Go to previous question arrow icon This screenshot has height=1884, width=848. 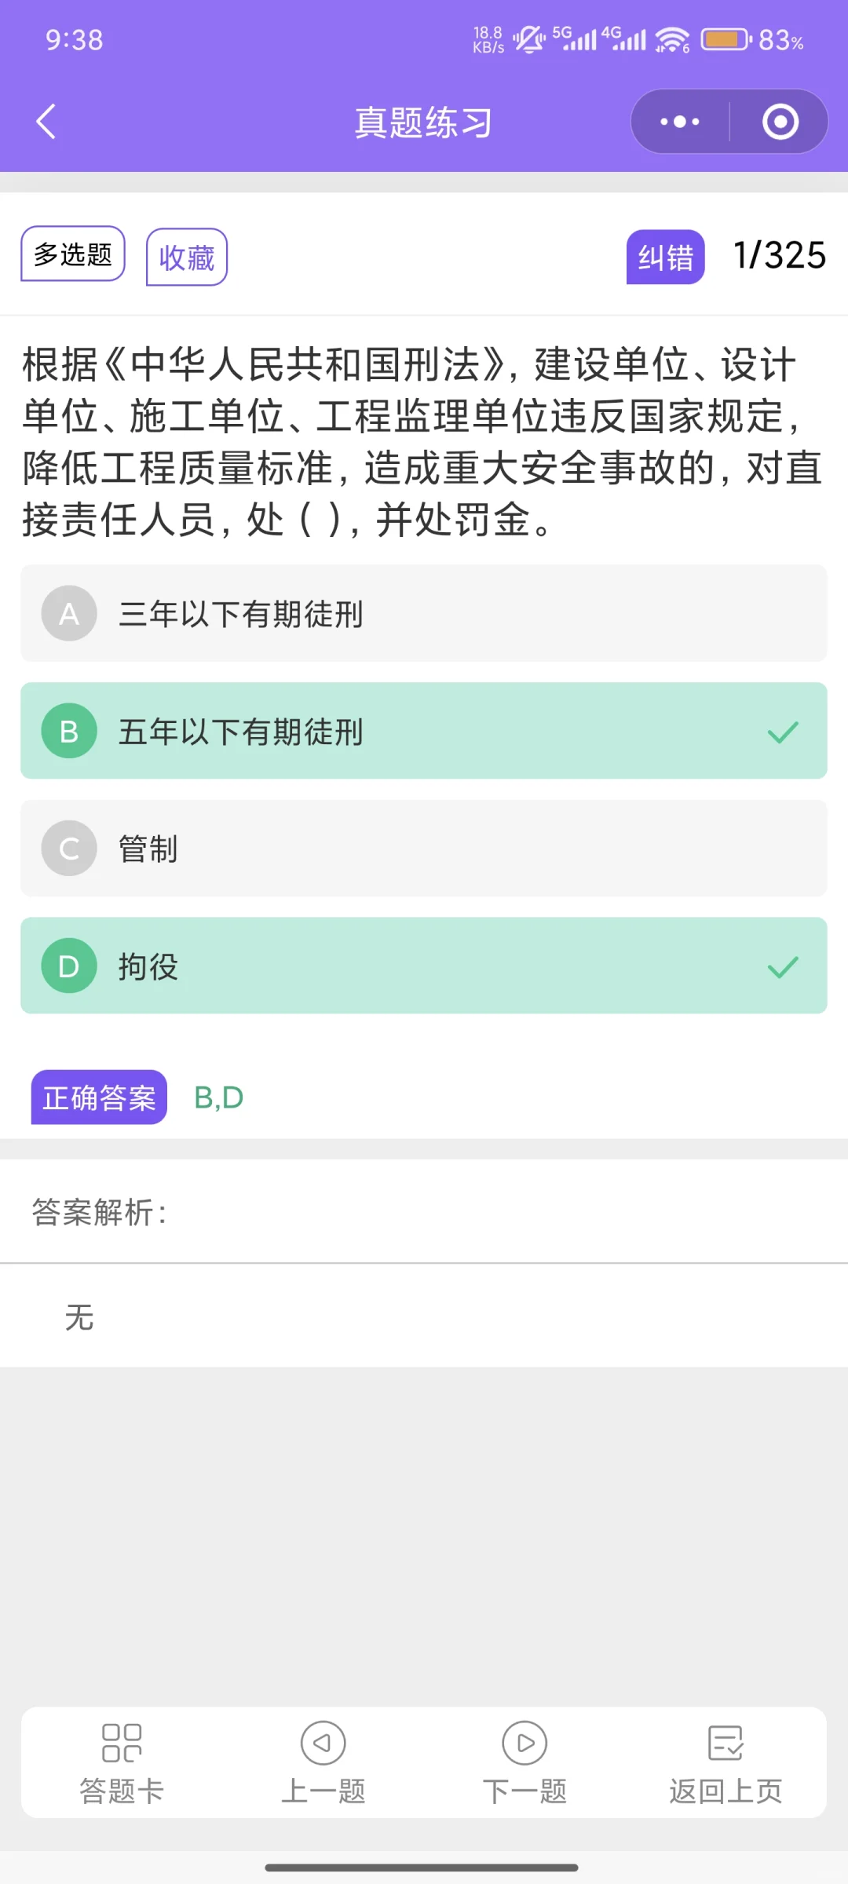tap(323, 1742)
